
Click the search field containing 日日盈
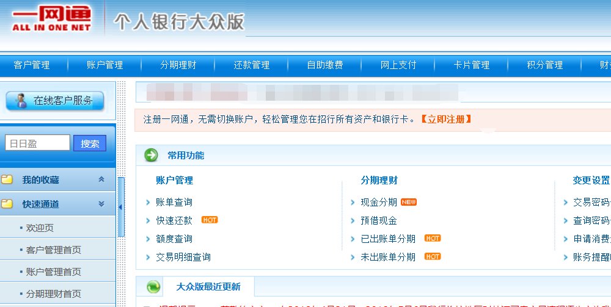click(x=37, y=143)
